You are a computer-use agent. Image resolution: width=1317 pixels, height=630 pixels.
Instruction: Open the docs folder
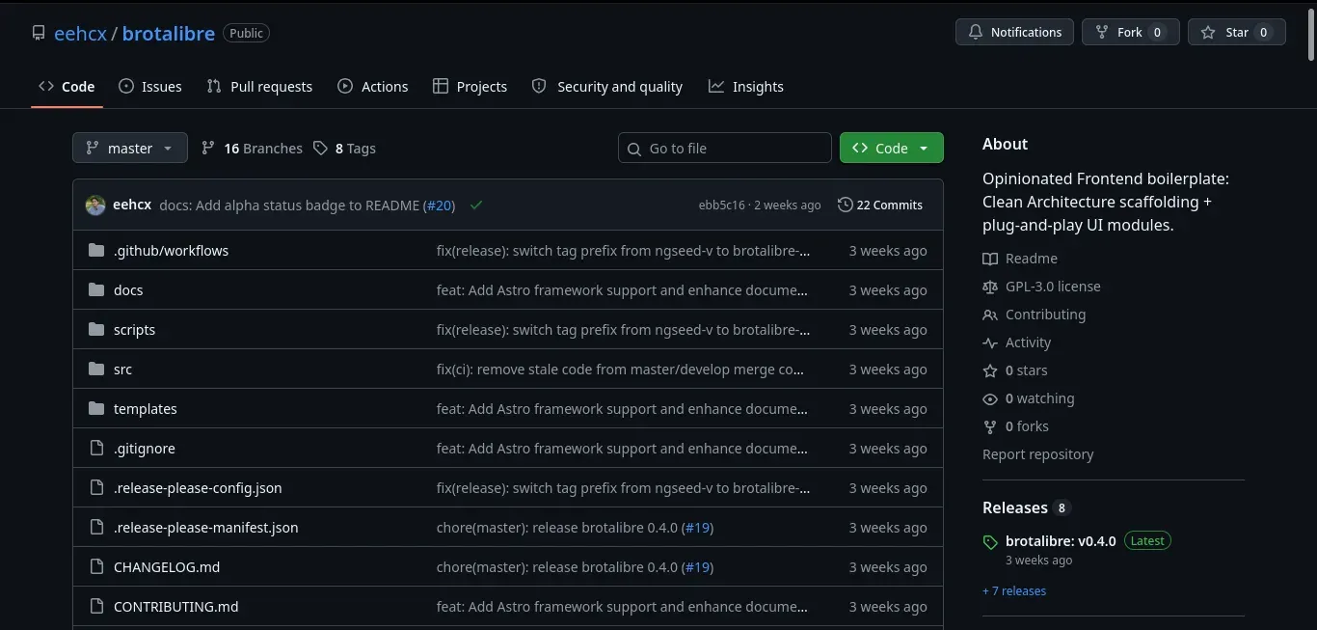click(128, 289)
